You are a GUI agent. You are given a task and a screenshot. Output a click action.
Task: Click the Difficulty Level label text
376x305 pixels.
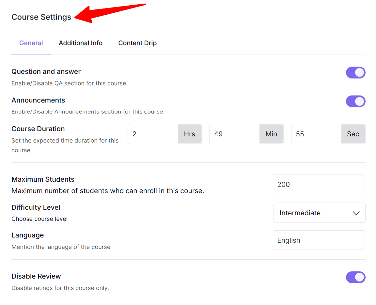(x=36, y=207)
